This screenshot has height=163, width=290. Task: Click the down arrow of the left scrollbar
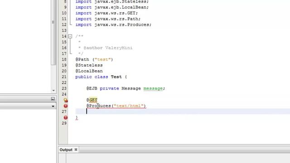[53, 91]
